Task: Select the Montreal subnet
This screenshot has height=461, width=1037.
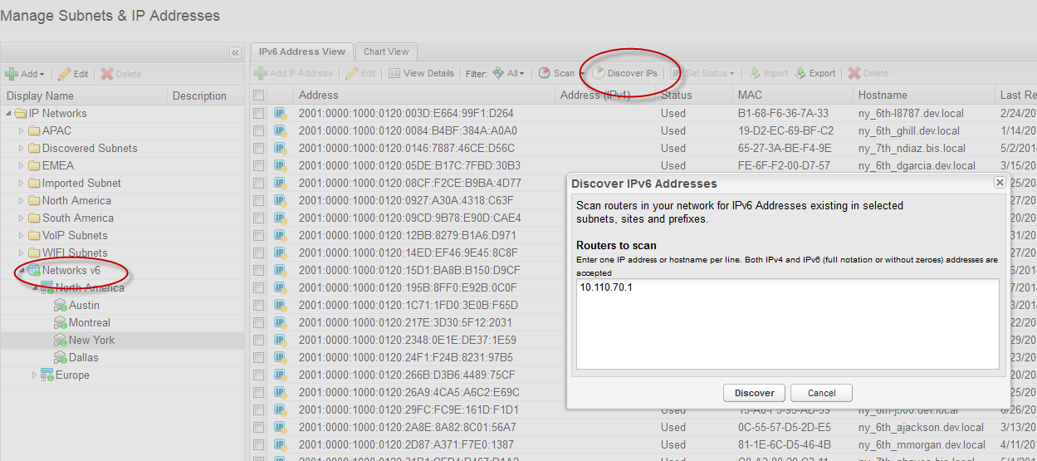Action: tap(90, 322)
